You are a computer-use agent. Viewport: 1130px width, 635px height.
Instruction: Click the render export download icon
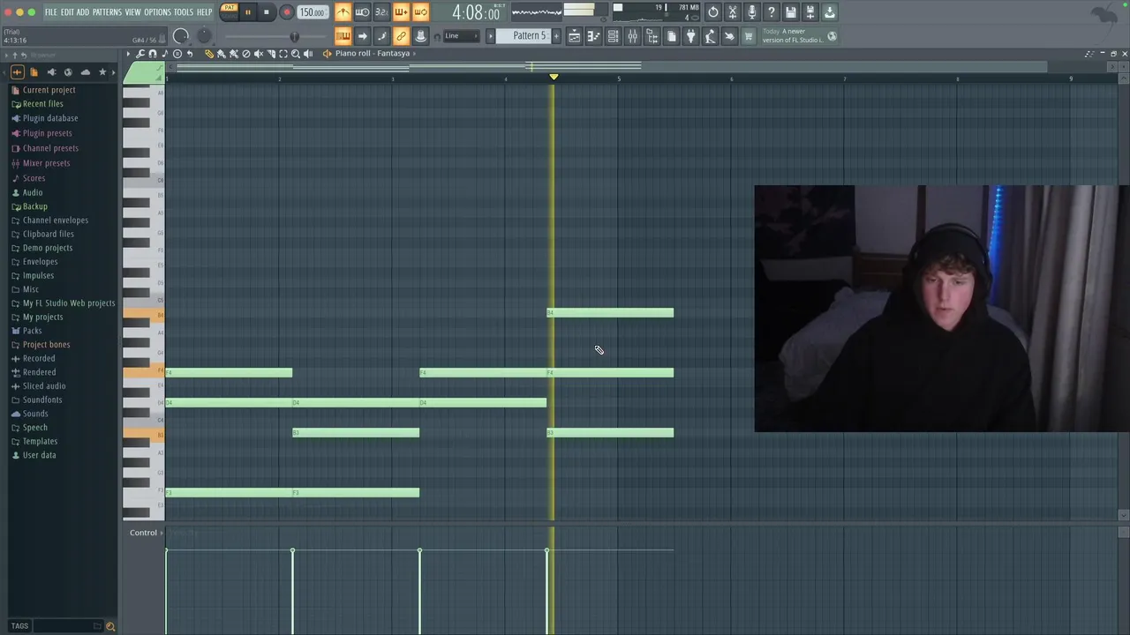[829, 12]
